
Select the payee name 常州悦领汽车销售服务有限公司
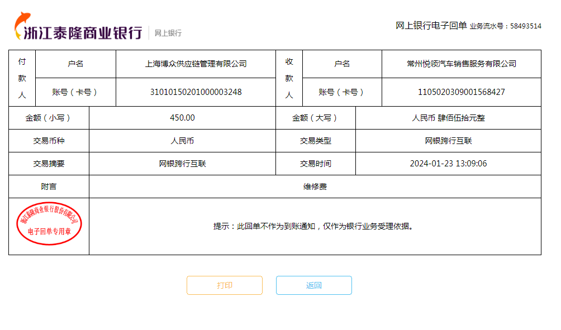click(461, 64)
